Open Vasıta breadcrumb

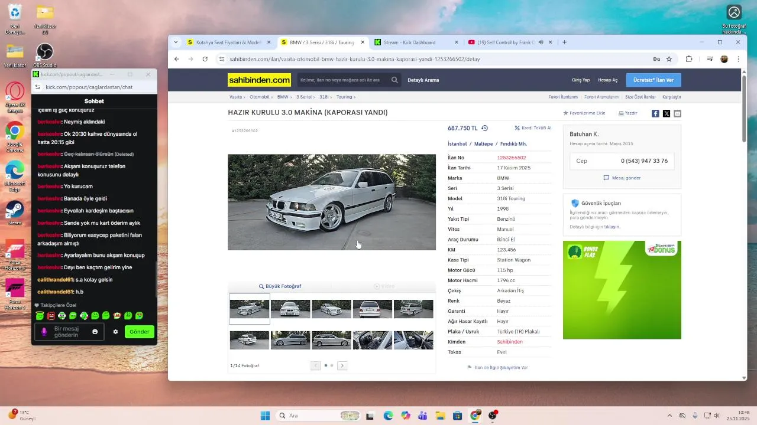point(235,97)
